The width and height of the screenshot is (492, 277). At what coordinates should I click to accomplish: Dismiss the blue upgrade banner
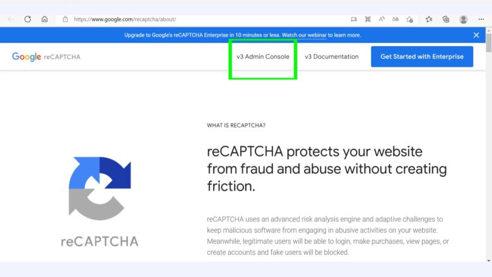click(x=476, y=35)
